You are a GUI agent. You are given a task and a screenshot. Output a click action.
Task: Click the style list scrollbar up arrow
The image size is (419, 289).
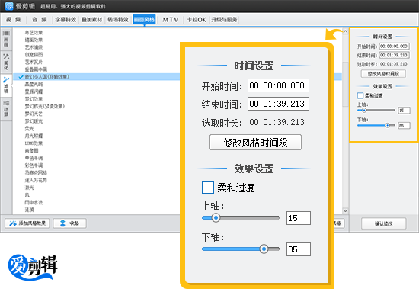pos(345,31)
